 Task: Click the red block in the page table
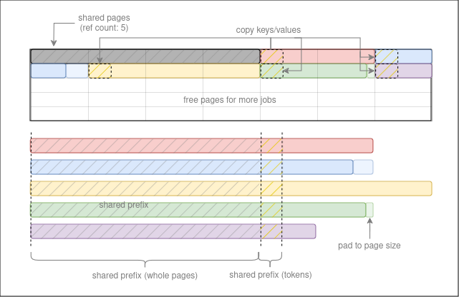coord(328,56)
